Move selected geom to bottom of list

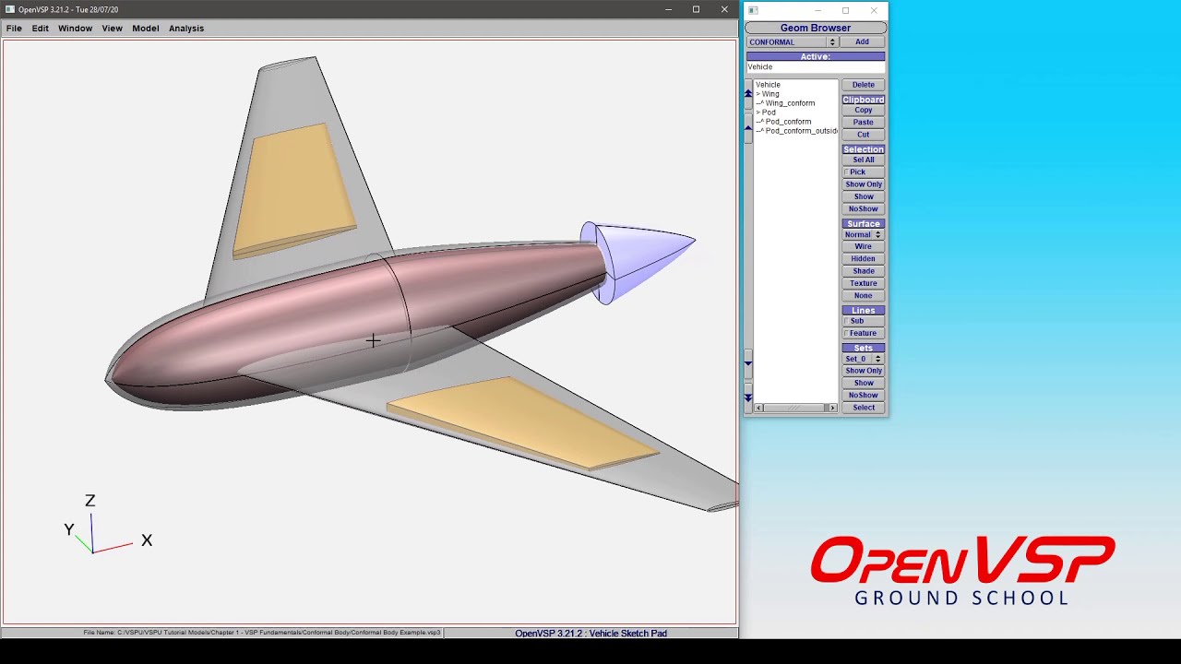[x=748, y=397]
